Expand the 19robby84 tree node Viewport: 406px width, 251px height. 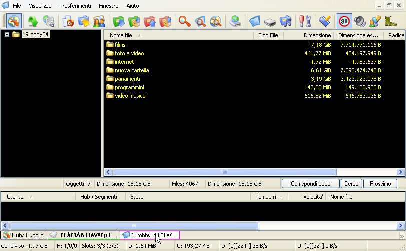tap(7, 35)
